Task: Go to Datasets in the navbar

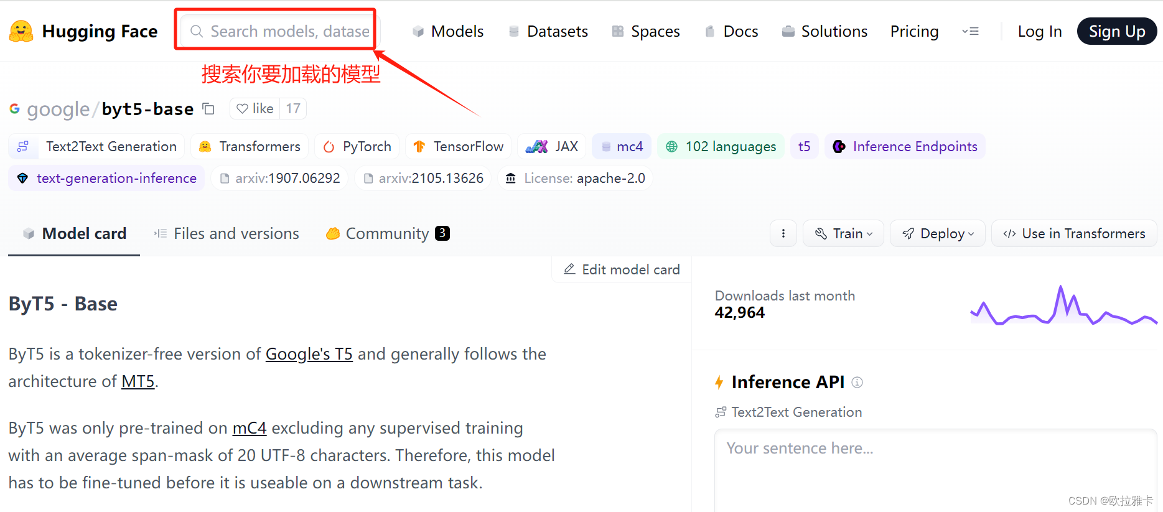Action: pos(548,31)
